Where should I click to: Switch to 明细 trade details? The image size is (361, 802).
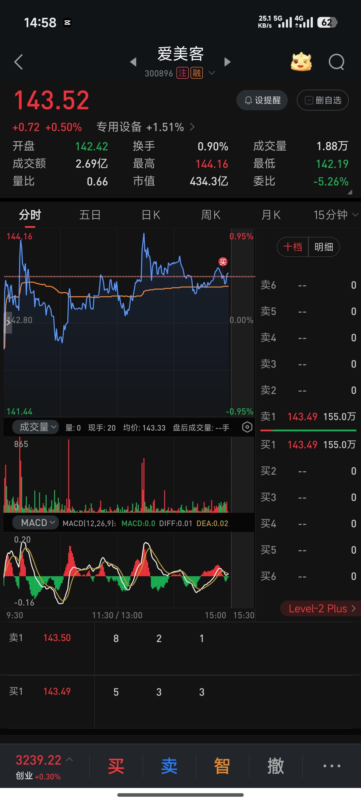click(x=324, y=247)
